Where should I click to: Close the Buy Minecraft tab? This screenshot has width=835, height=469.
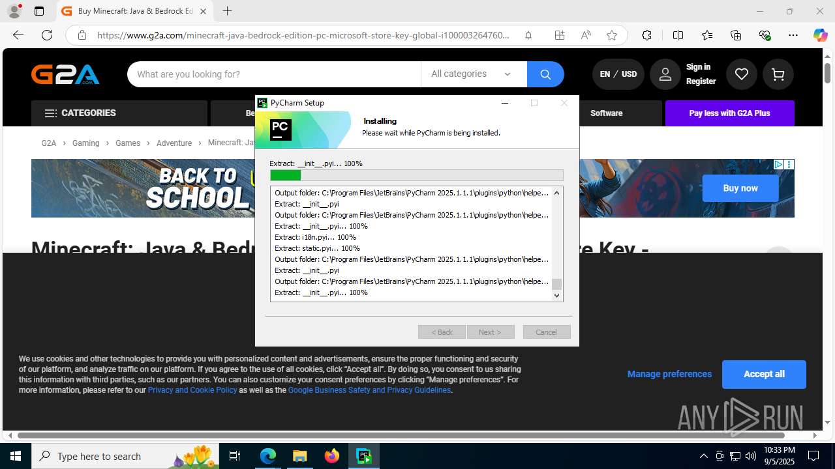[203, 11]
